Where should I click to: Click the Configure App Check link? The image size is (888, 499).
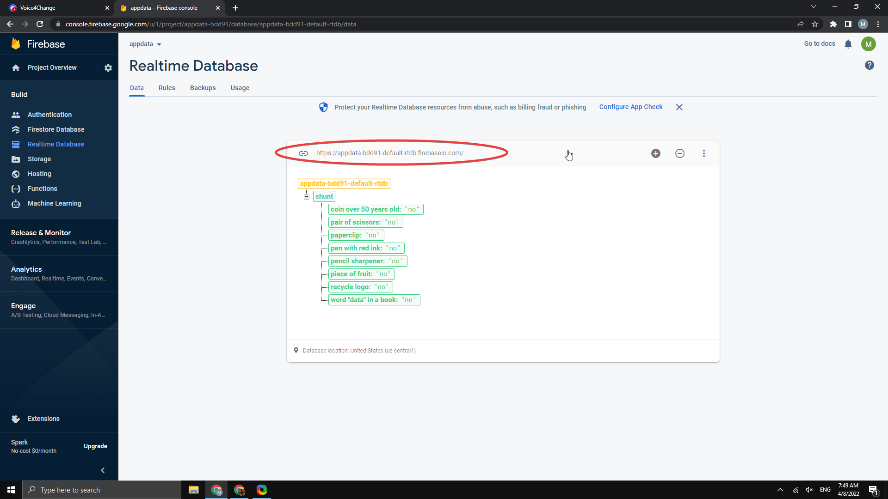631,107
